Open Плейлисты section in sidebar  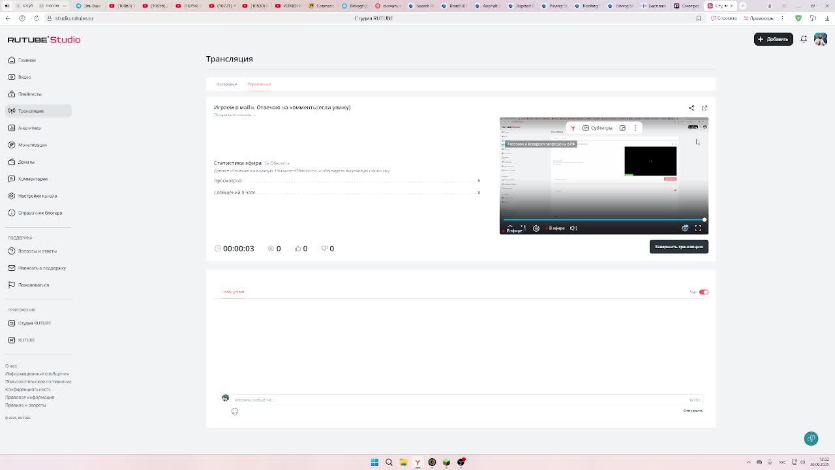point(38,94)
